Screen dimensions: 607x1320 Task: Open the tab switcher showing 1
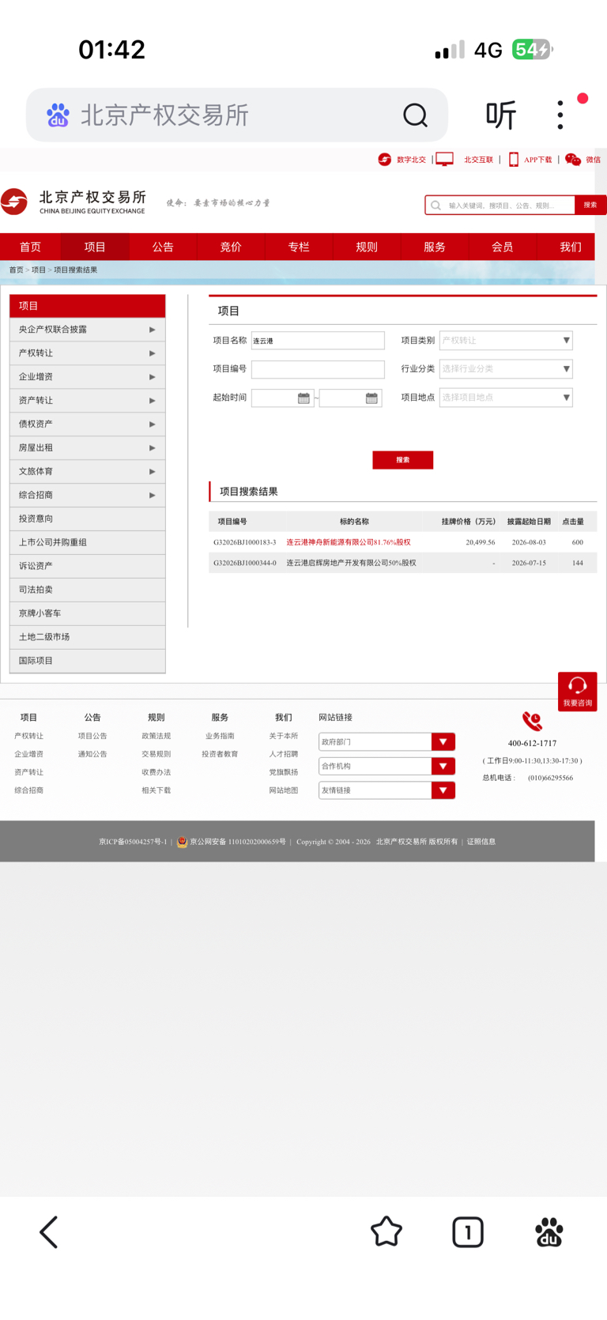pyautogui.click(x=468, y=1231)
